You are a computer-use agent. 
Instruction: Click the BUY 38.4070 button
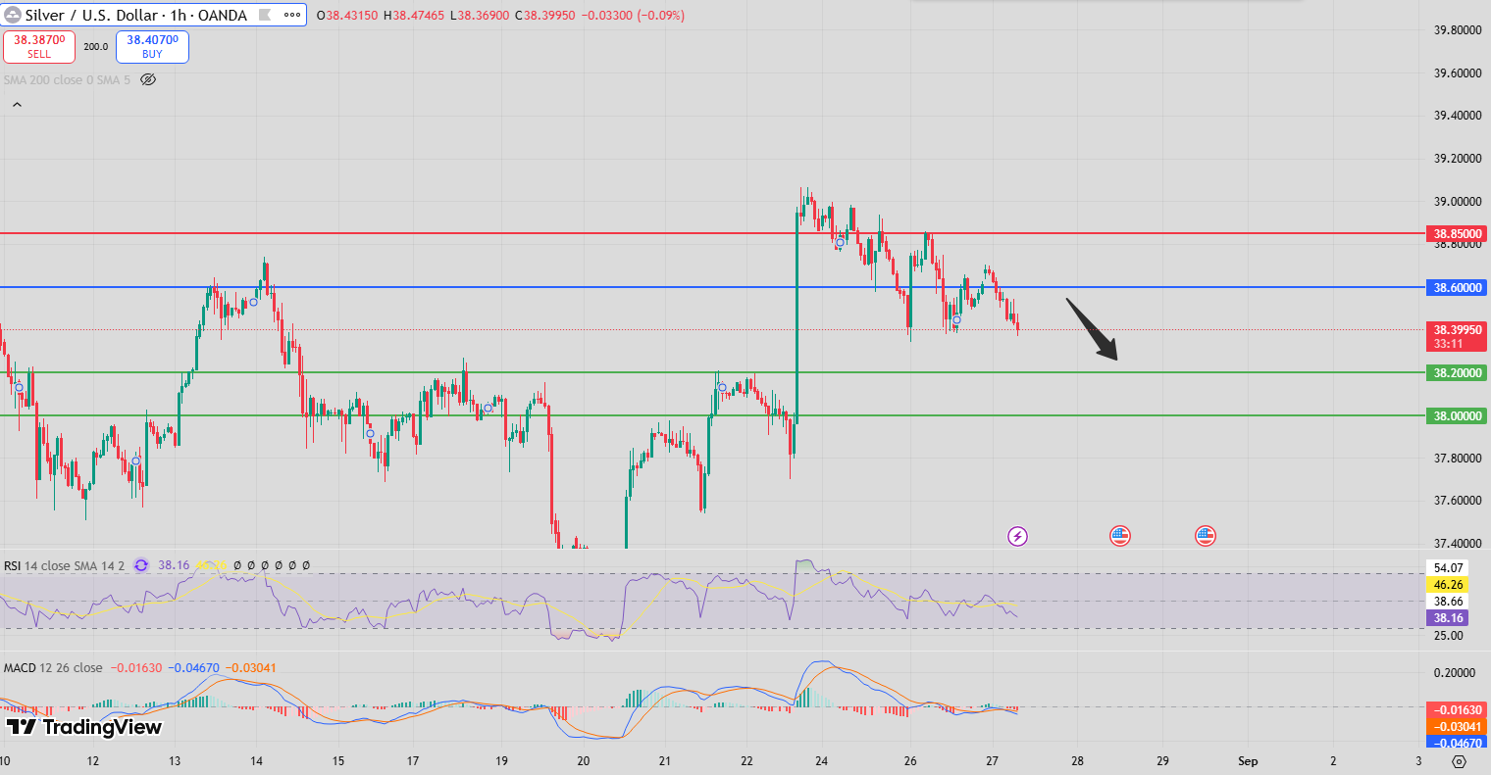152,47
